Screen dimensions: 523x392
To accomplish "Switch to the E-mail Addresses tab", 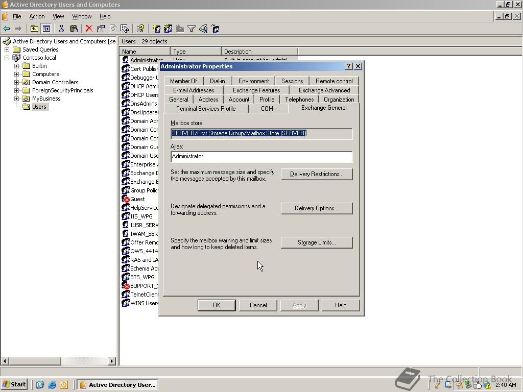I will point(194,90).
